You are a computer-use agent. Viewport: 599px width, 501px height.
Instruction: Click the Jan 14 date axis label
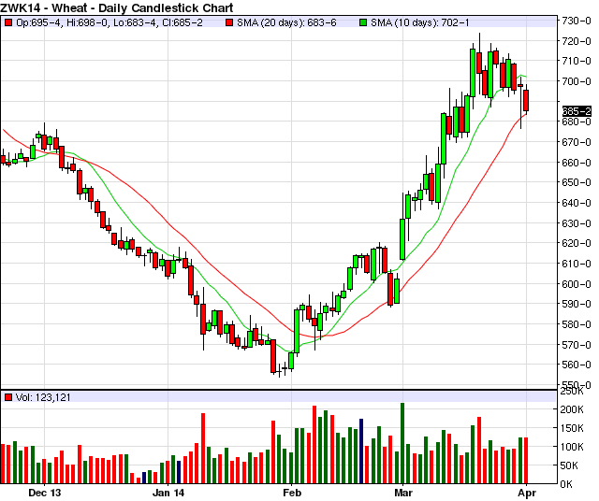point(168,493)
